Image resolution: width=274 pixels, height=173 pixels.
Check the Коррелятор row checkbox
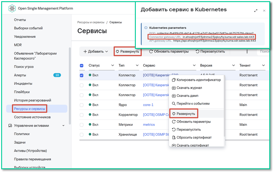[x=82, y=115]
